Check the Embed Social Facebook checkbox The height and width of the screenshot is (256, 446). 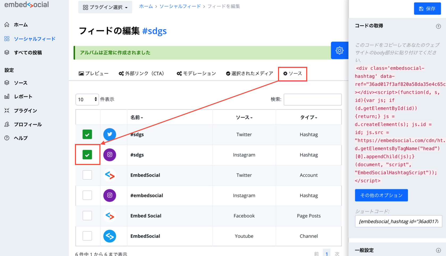coord(87,216)
